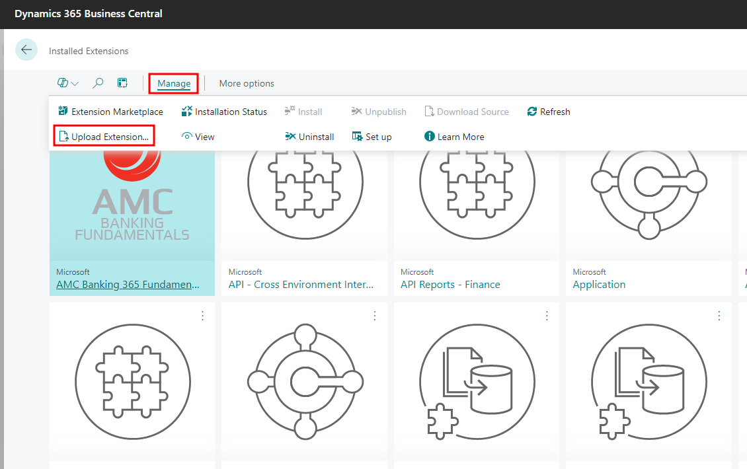Go back using the arrow button
Image resolution: width=747 pixels, height=469 pixels.
(26, 50)
